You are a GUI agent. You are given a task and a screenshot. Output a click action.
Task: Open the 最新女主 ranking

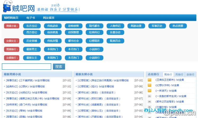(x=32, y=58)
